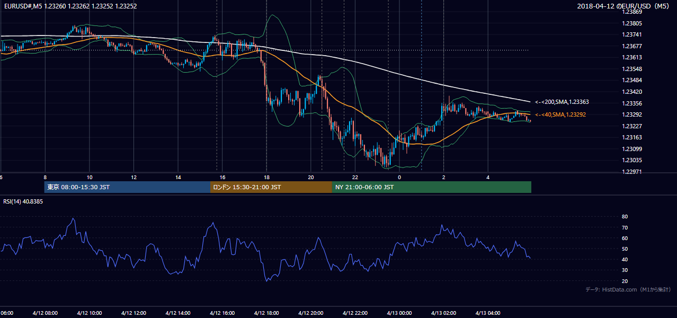
Task: Click price axis value 1.23677
Action: click(631, 46)
